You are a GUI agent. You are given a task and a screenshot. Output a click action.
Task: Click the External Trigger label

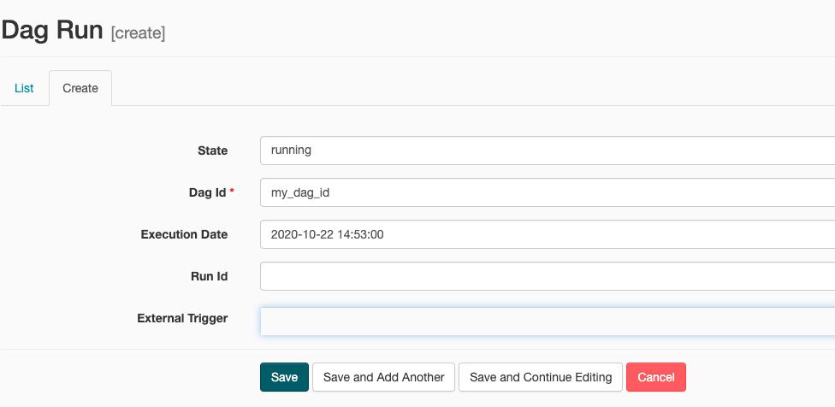183,318
